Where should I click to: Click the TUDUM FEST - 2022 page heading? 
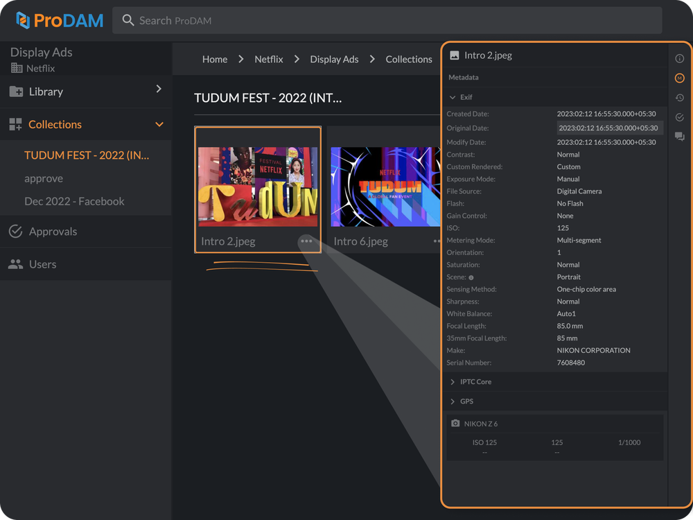267,98
